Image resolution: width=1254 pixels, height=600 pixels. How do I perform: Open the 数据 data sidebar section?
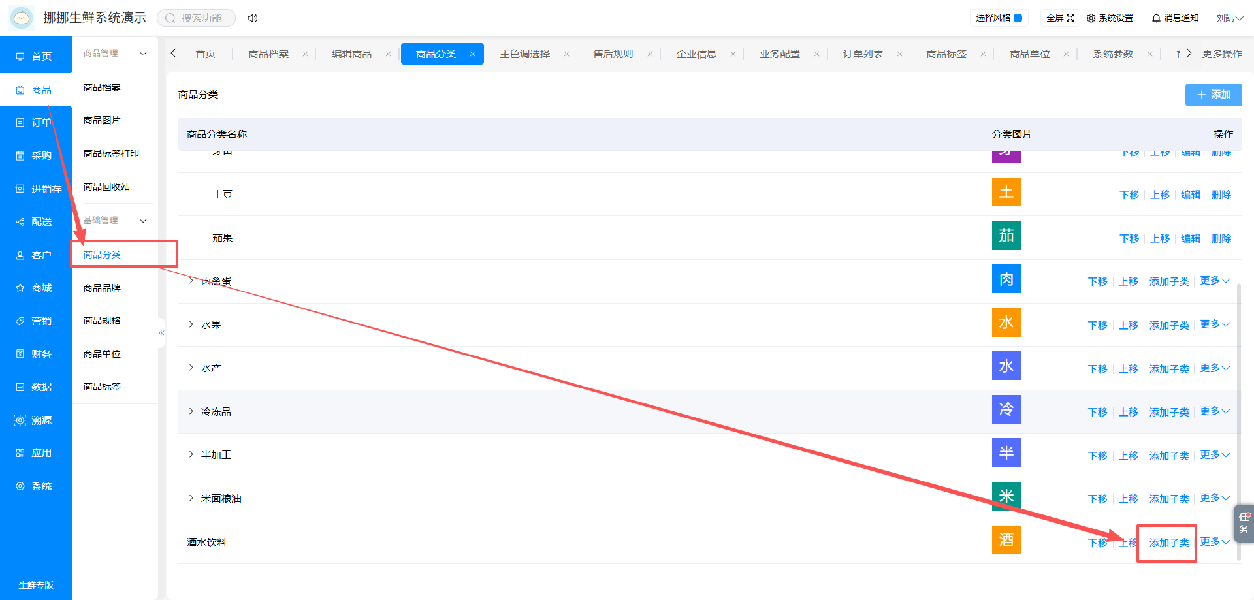[x=35, y=387]
